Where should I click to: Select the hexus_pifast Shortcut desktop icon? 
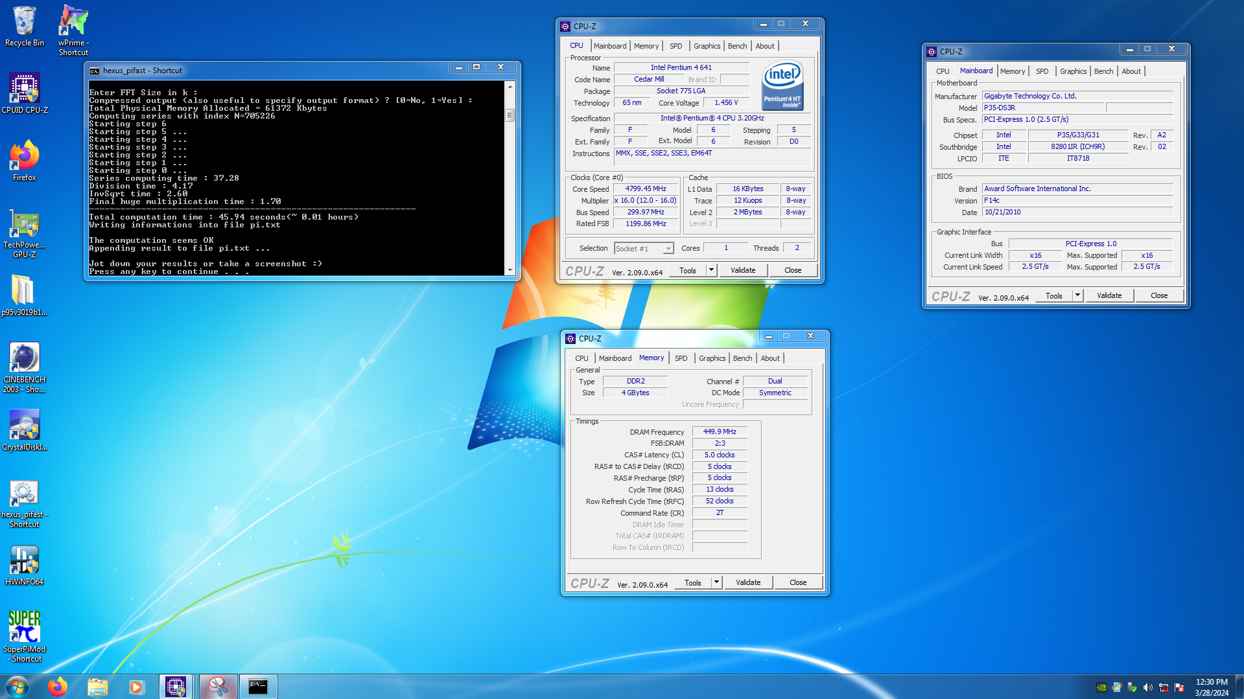(25, 504)
